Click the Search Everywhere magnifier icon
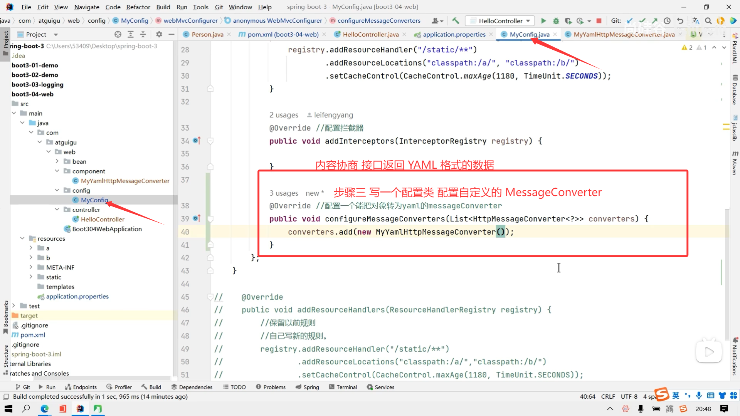 click(708, 21)
